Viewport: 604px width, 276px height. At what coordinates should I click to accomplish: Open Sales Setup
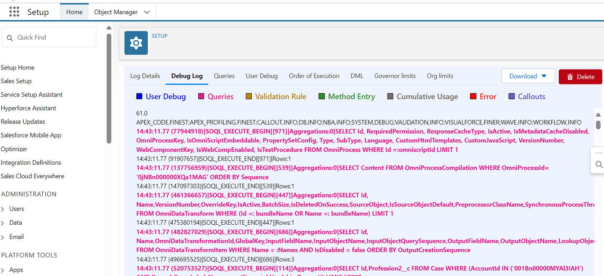pos(16,82)
